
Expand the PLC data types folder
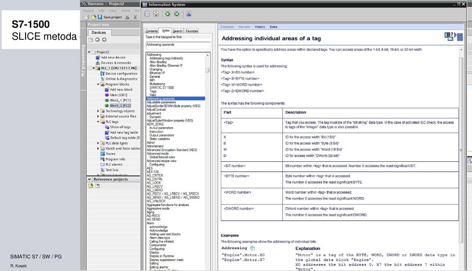(98, 143)
